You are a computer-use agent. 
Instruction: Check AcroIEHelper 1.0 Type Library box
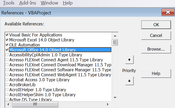[x=7, y=90]
